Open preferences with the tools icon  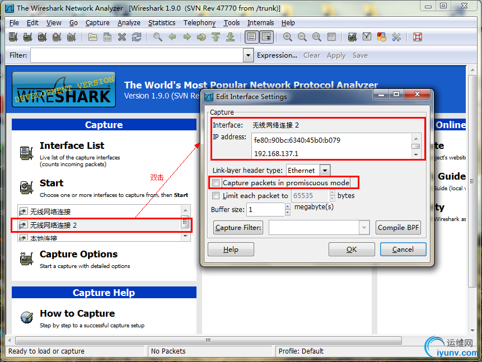coord(396,37)
